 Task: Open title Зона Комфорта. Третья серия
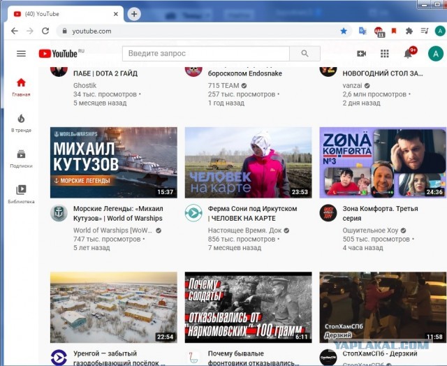(380, 214)
